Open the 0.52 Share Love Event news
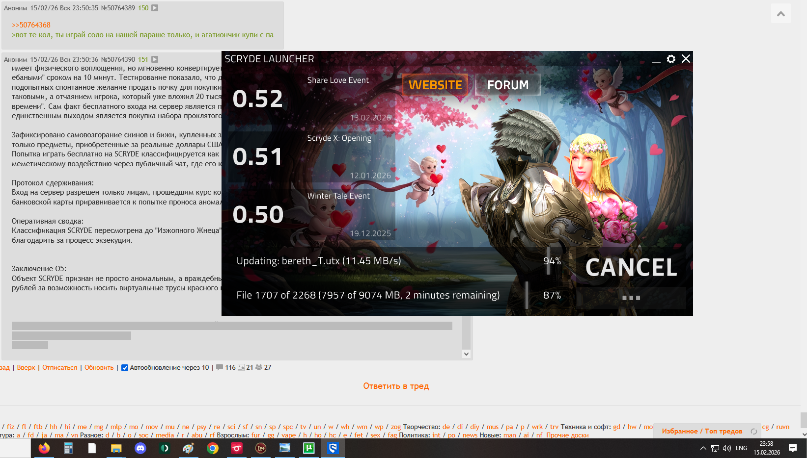Image resolution: width=807 pixels, height=458 pixels. point(312,99)
